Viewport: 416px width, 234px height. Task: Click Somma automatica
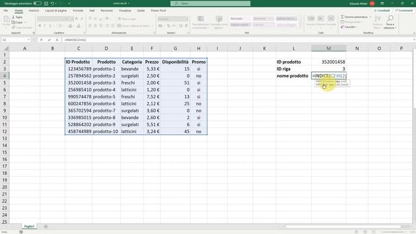coord(354,17)
